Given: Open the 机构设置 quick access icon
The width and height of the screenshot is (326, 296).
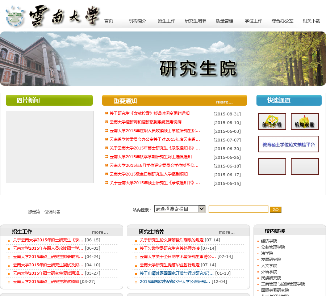Looking at the screenshot, I should (x=305, y=122).
